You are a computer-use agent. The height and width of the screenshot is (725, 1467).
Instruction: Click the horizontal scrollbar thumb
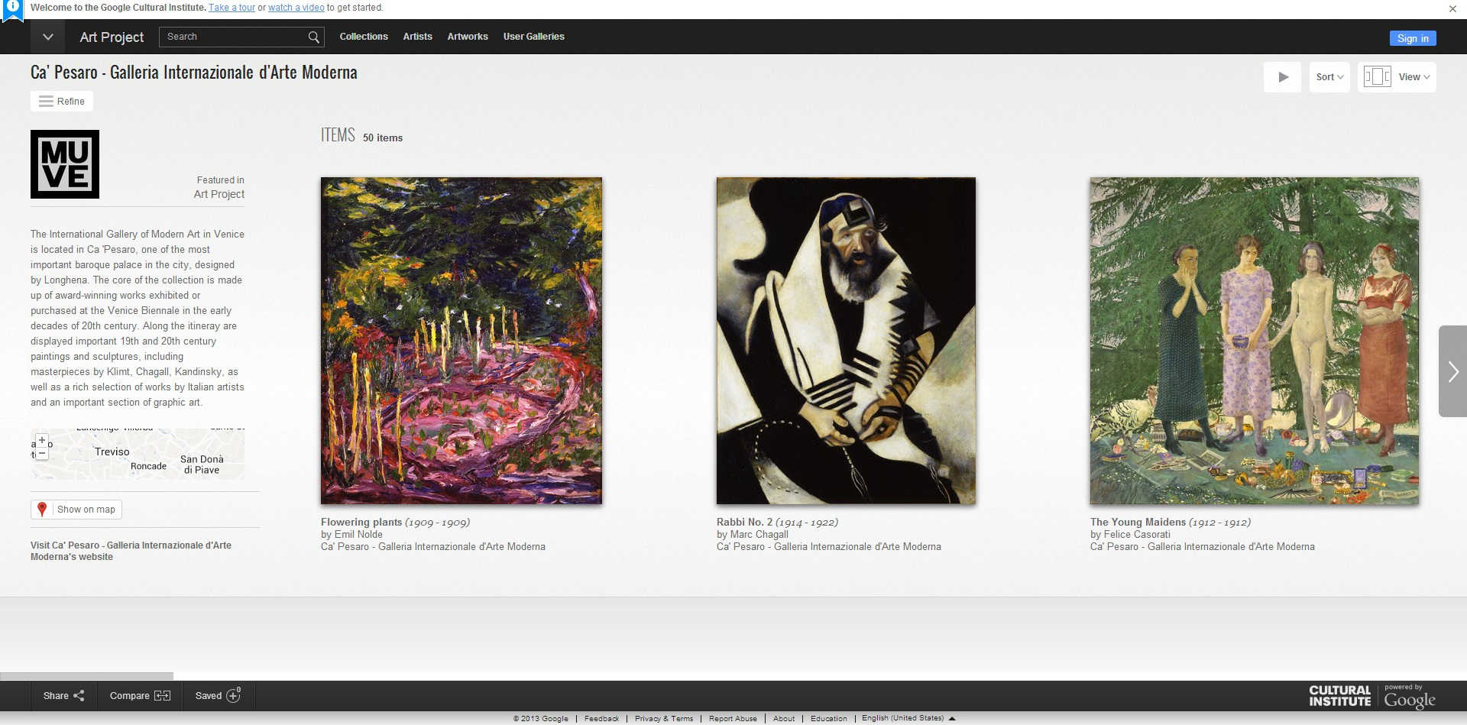(86, 676)
